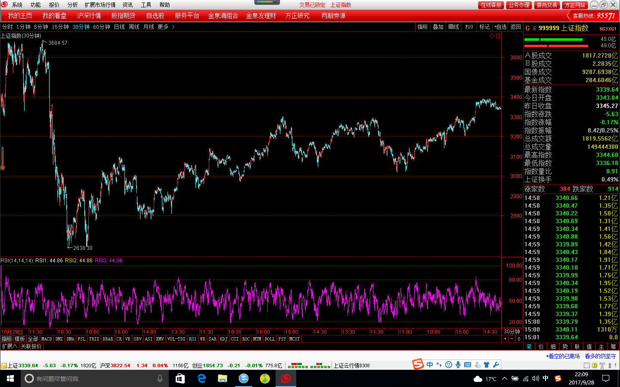
Task: Click the left edge thermometer slider
Action: (3, 158)
